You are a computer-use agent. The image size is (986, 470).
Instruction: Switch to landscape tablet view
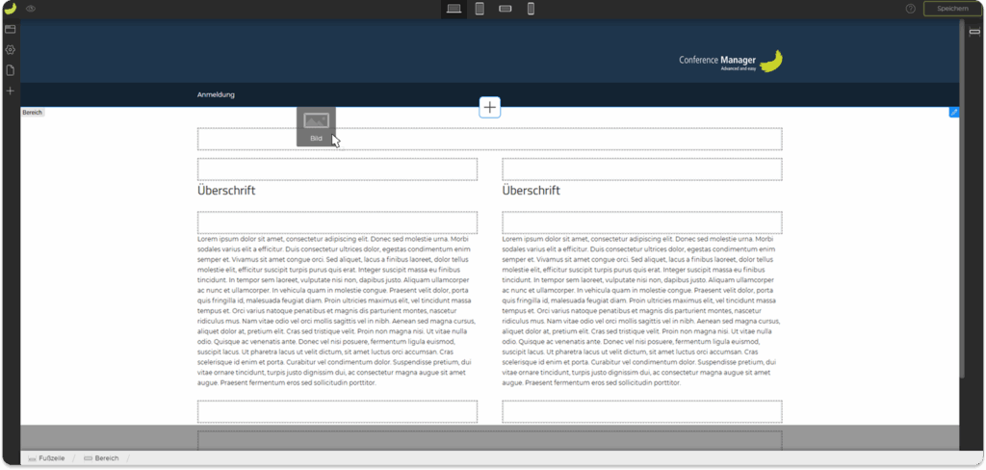point(505,9)
